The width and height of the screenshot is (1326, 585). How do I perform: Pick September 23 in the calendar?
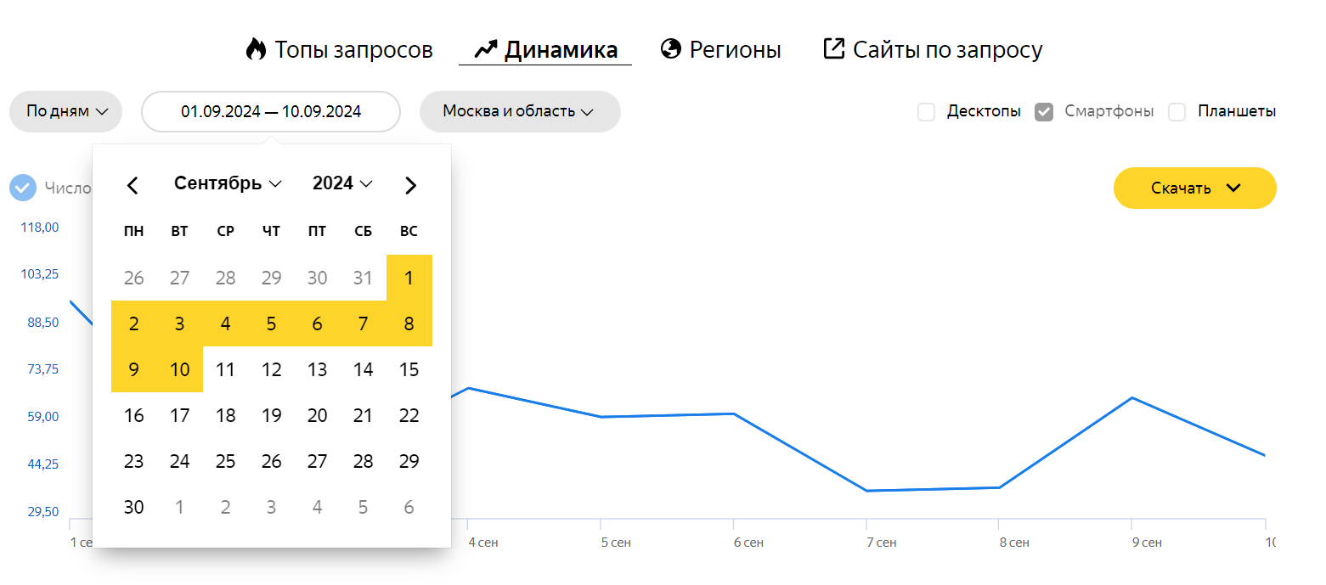pyautogui.click(x=133, y=461)
